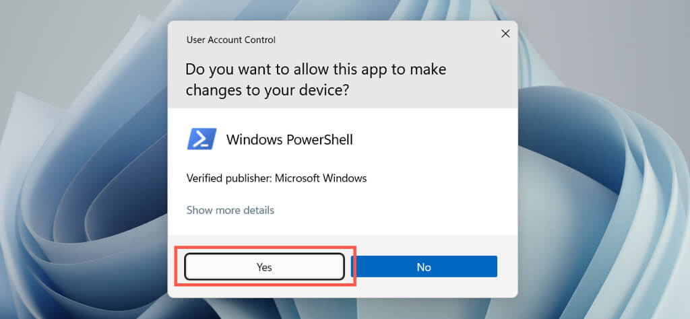690x319 pixels.
Task: Click blank white space right of Windows PowerShell name
Action: click(438, 140)
